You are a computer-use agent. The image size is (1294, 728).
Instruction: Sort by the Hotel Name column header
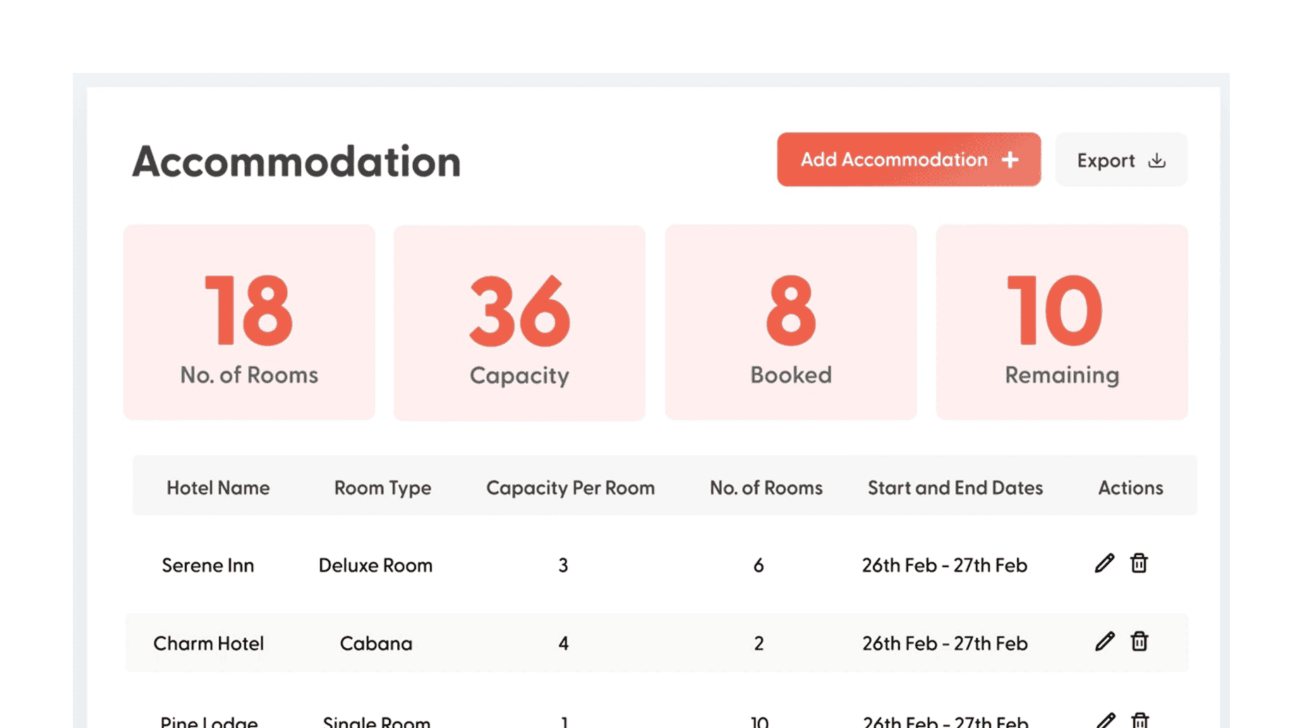218,487
